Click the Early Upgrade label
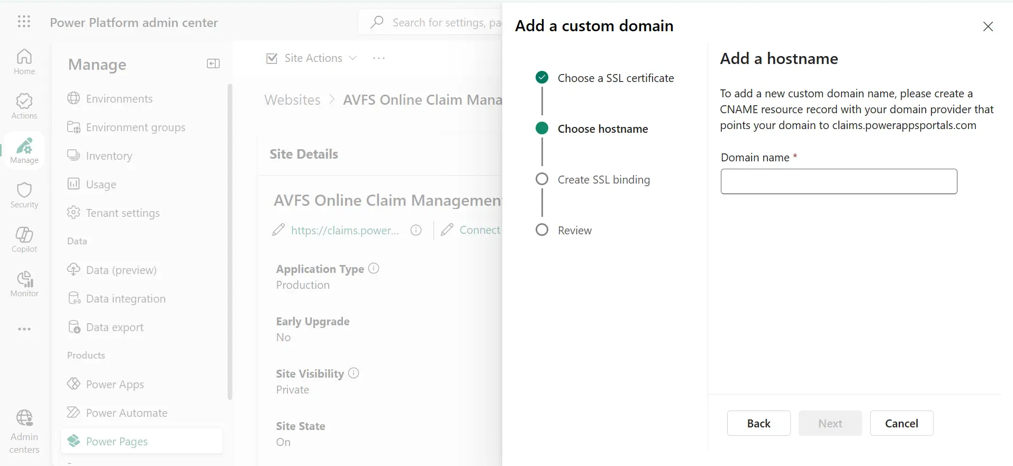Viewport: 1013px width, 466px height. [x=313, y=322]
